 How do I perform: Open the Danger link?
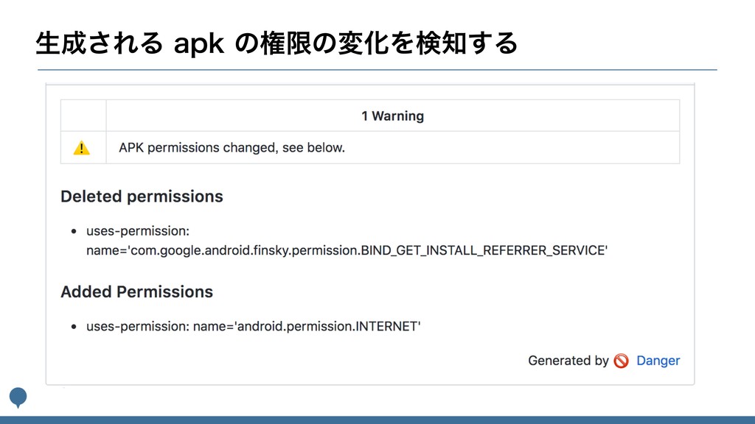coord(658,361)
